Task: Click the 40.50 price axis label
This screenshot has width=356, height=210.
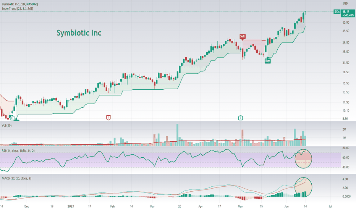Action: (346, 23)
